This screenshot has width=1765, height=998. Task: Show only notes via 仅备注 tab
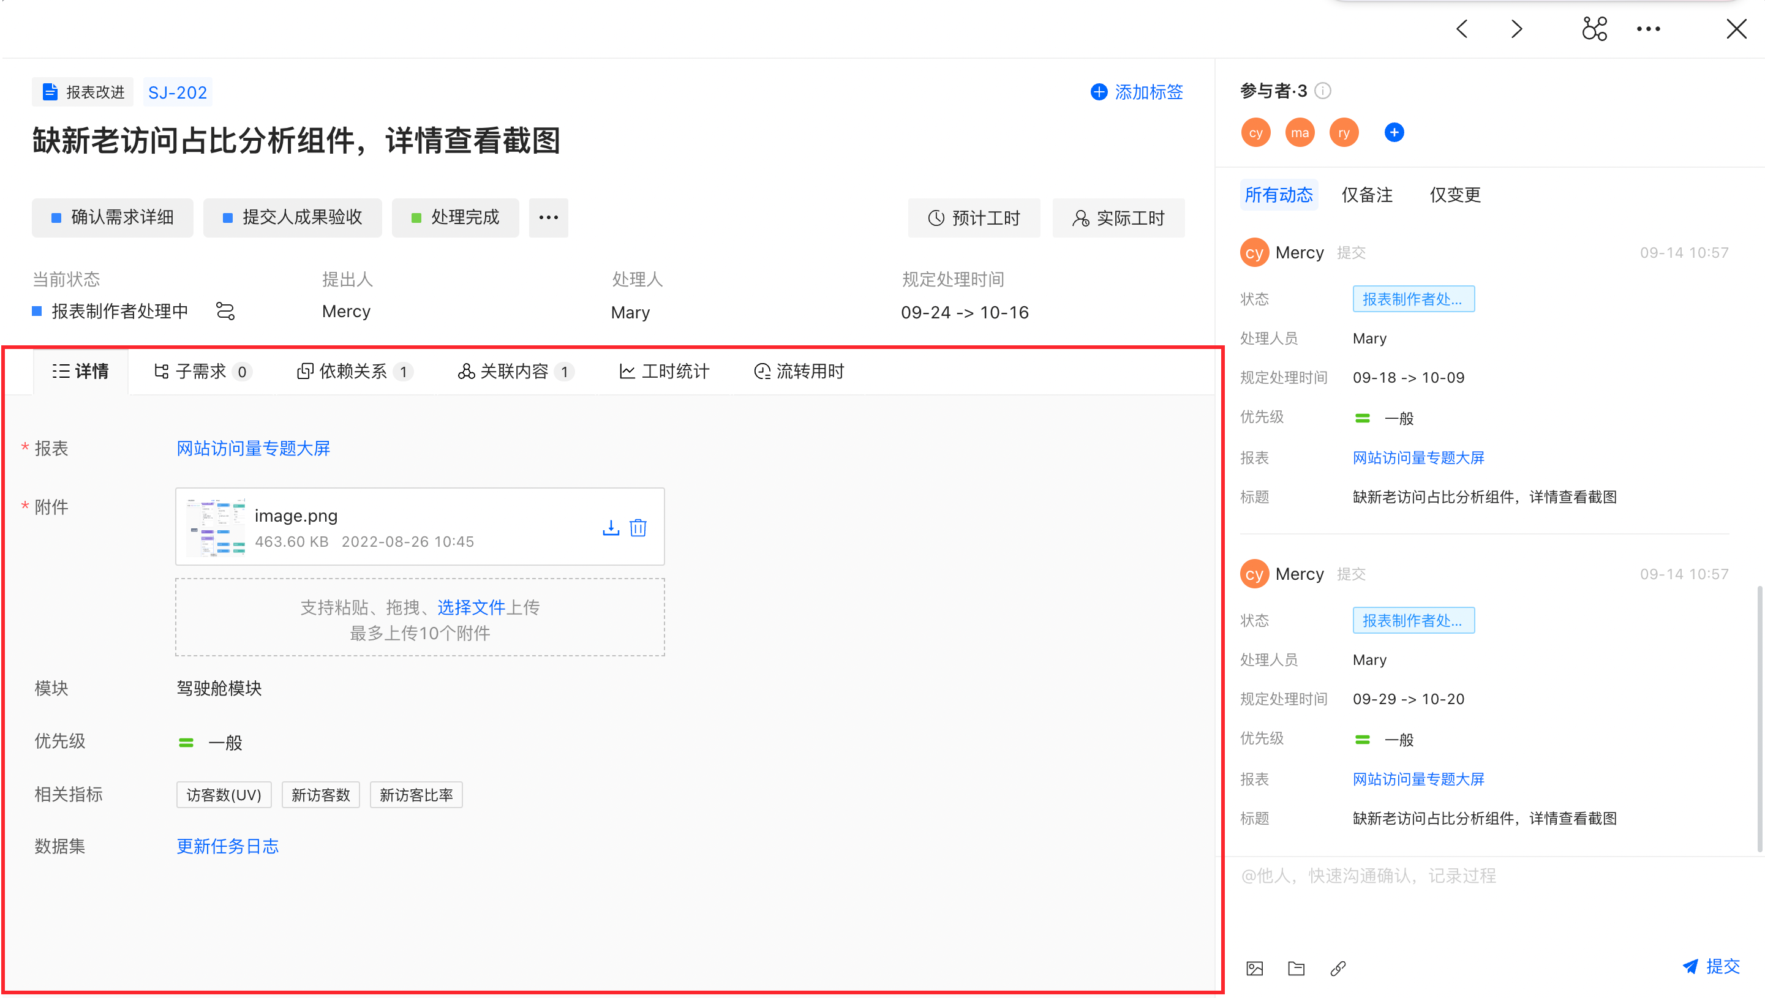(x=1367, y=195)
